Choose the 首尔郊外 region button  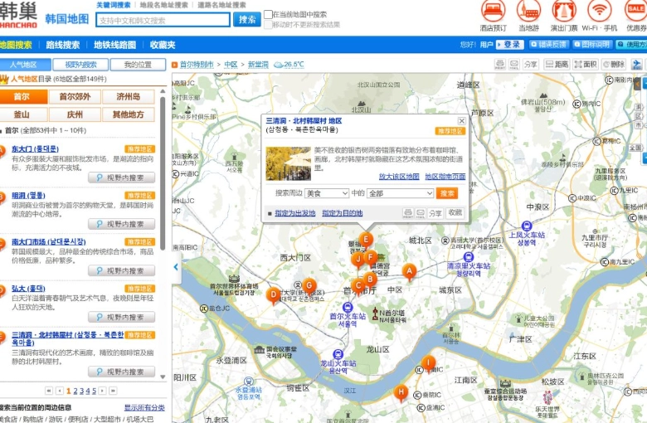75,96
